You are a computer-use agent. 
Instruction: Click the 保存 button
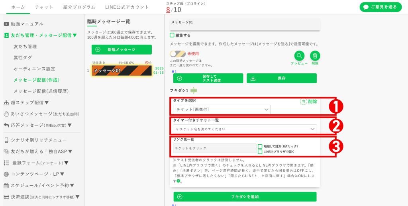point(282,78)
